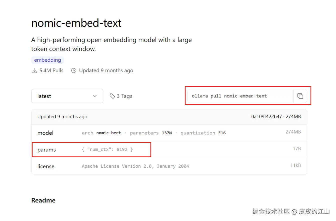Click the 0a109f422b47 digest text
Viewport: 336px width, 221px height.
tap(266, 117)
